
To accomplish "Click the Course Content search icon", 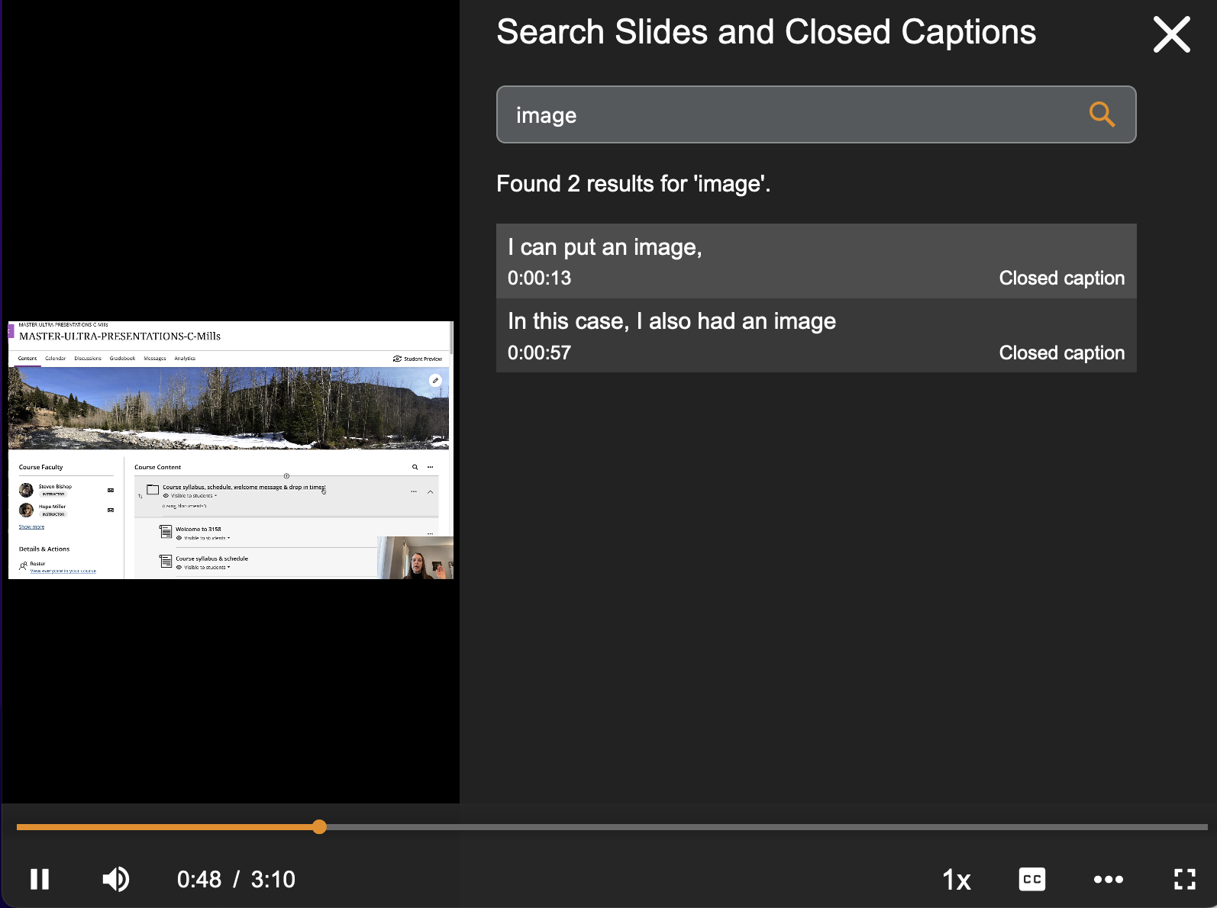I will (415, 467).
